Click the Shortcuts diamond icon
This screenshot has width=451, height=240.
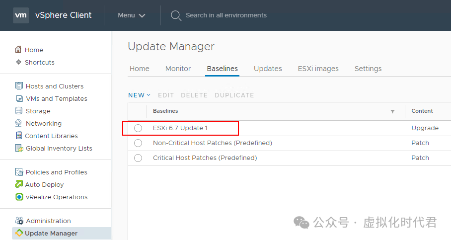(x=18, y=62)
